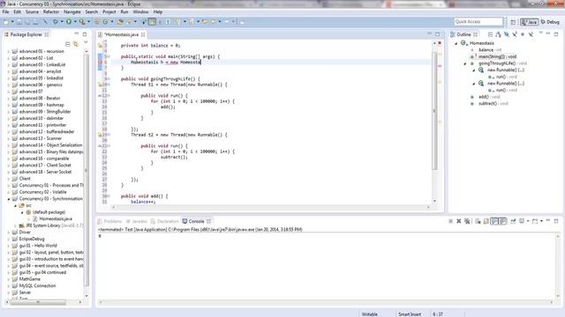The width and height of the screenshot is (565, 317).
Task: Select advanced 17 - Client Socket project
Action: (x=45, y=166)
